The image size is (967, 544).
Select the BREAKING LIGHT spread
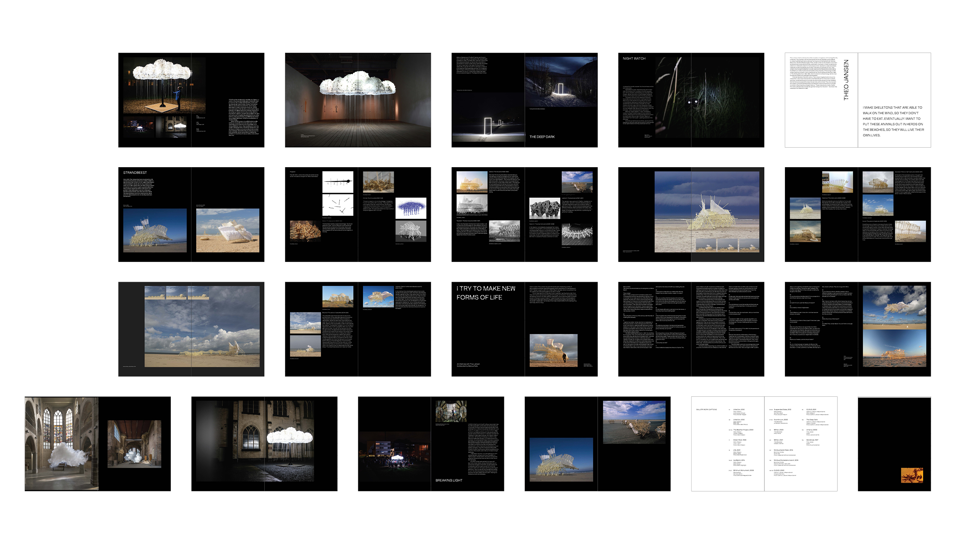click(x=431, y=444)
